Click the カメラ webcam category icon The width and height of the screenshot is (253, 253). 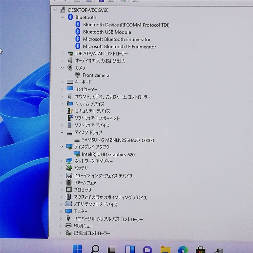point(70,68)
